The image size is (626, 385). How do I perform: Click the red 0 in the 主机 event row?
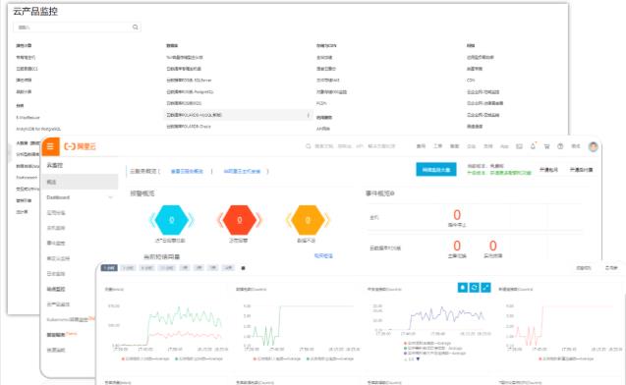click(457, 215)
